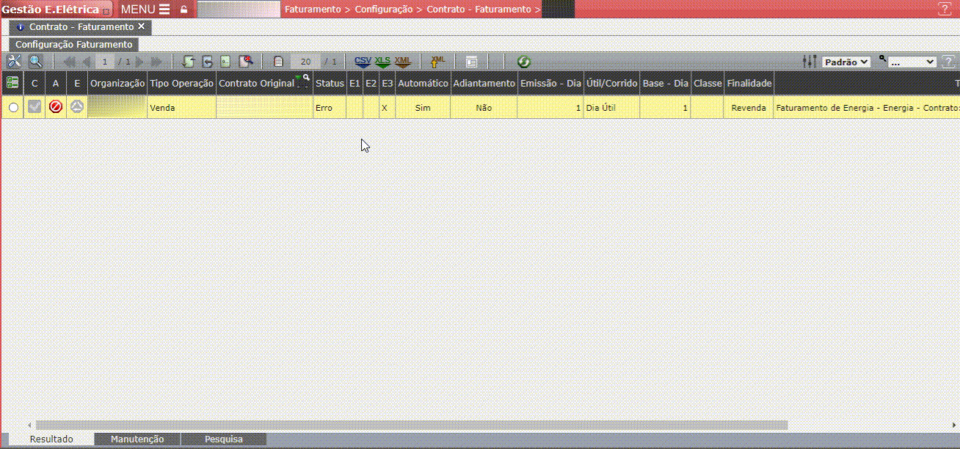Click the select-all rows icon in header
The height and width of the screenshot is (449, 960).
[12, 83]
